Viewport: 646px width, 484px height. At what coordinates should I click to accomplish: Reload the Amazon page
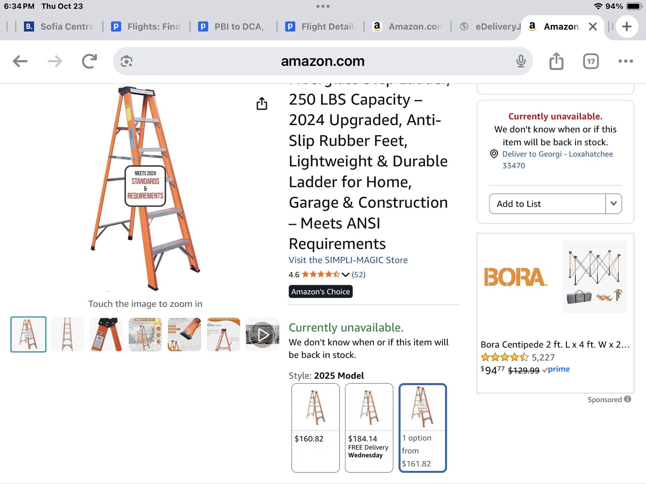(x=89, y=61)
